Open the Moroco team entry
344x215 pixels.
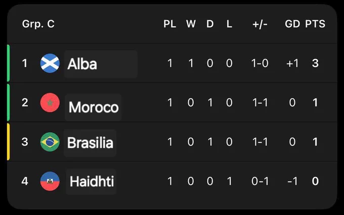(93, 107)
